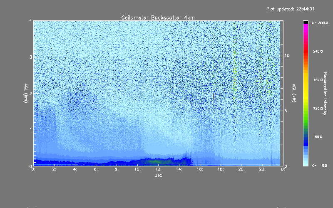Image resolution: width=333 pixels, height=208 pixels.
Task: Click the right 'AGL (kft)' axis label
Action: click(294, 93)
